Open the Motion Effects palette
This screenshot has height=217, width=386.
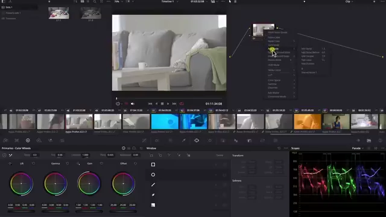click(62, 140)
